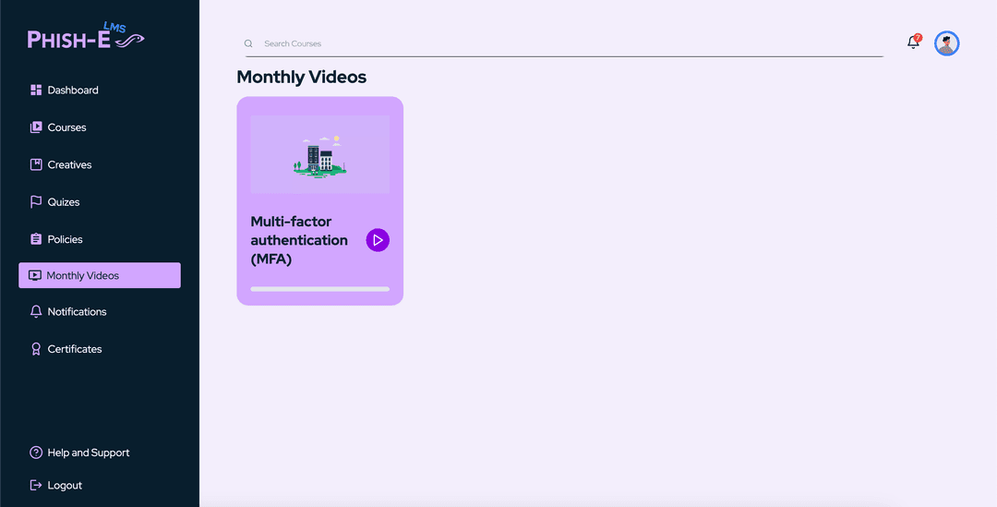Open the Dashboard menu item
997x507 pixels.
[73, 90]
